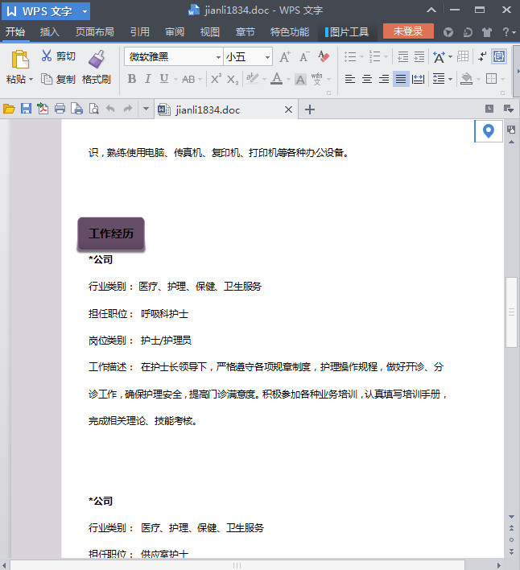Go to next page with double-down arrow
Screen dimensions: 520x570
click(511, 551)
